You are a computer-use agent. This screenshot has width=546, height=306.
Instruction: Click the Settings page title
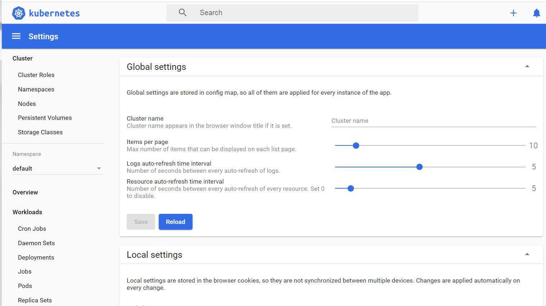[43, 36]
